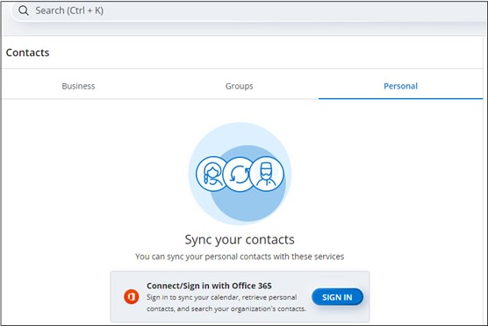Switch to the Business contacts tab
This screenshot has width=488, height=326.
click(78, 86)
